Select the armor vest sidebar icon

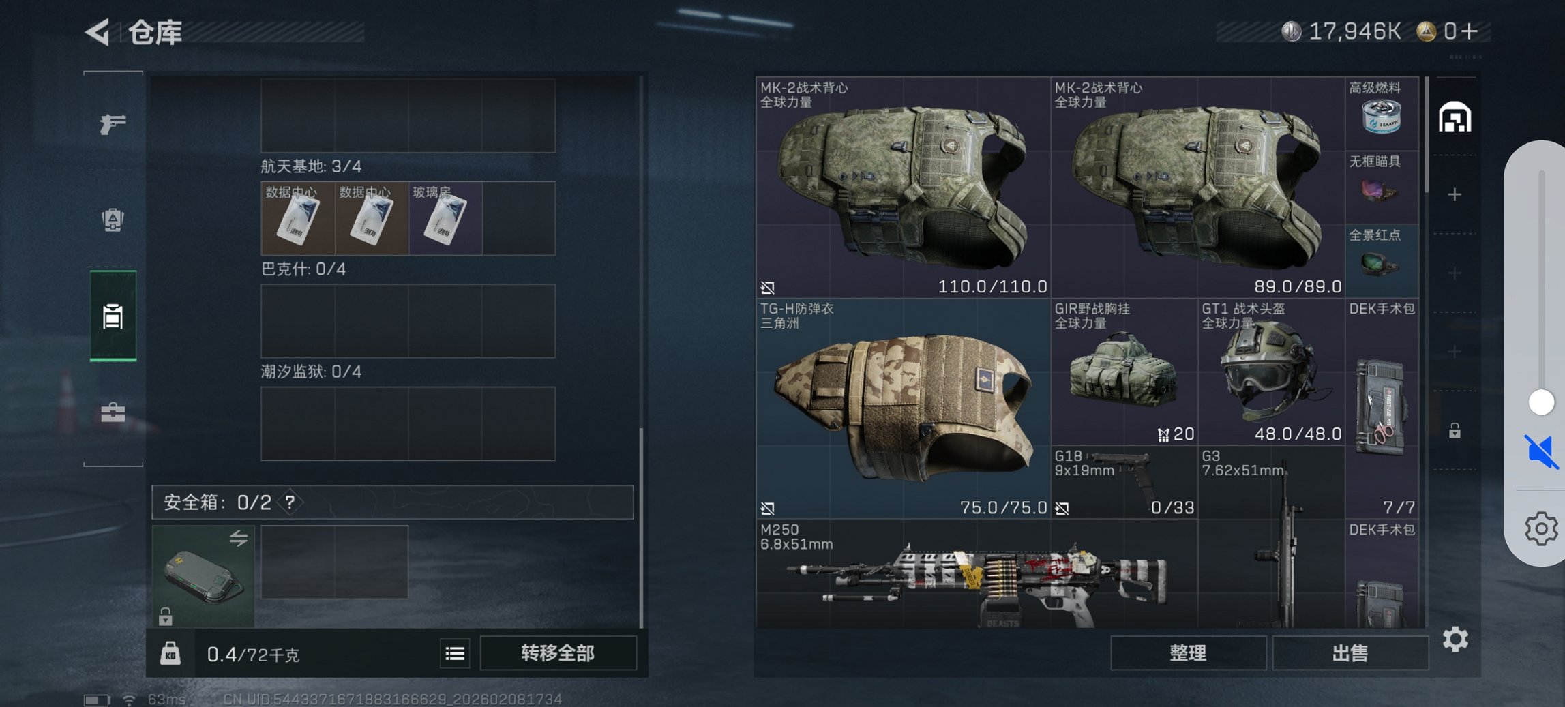(113, 220)
